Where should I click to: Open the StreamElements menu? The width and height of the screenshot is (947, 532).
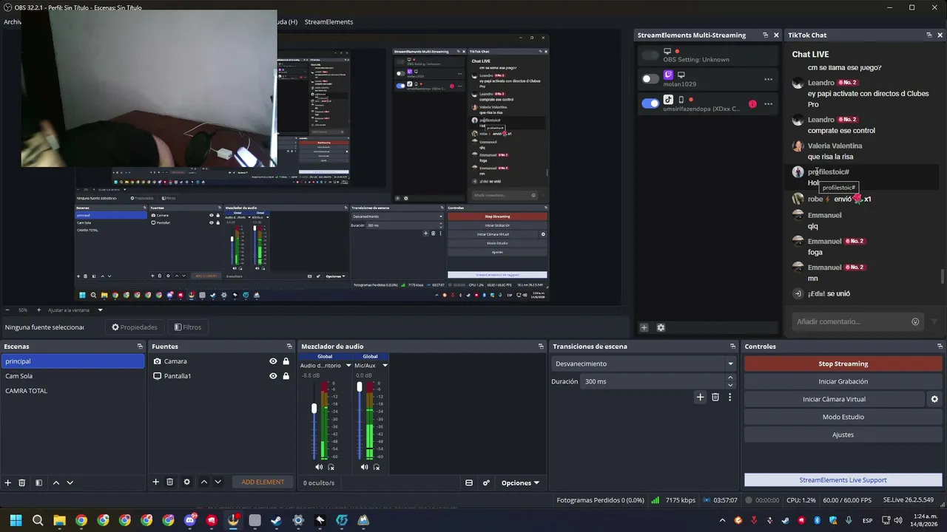(x=328, y=22)
